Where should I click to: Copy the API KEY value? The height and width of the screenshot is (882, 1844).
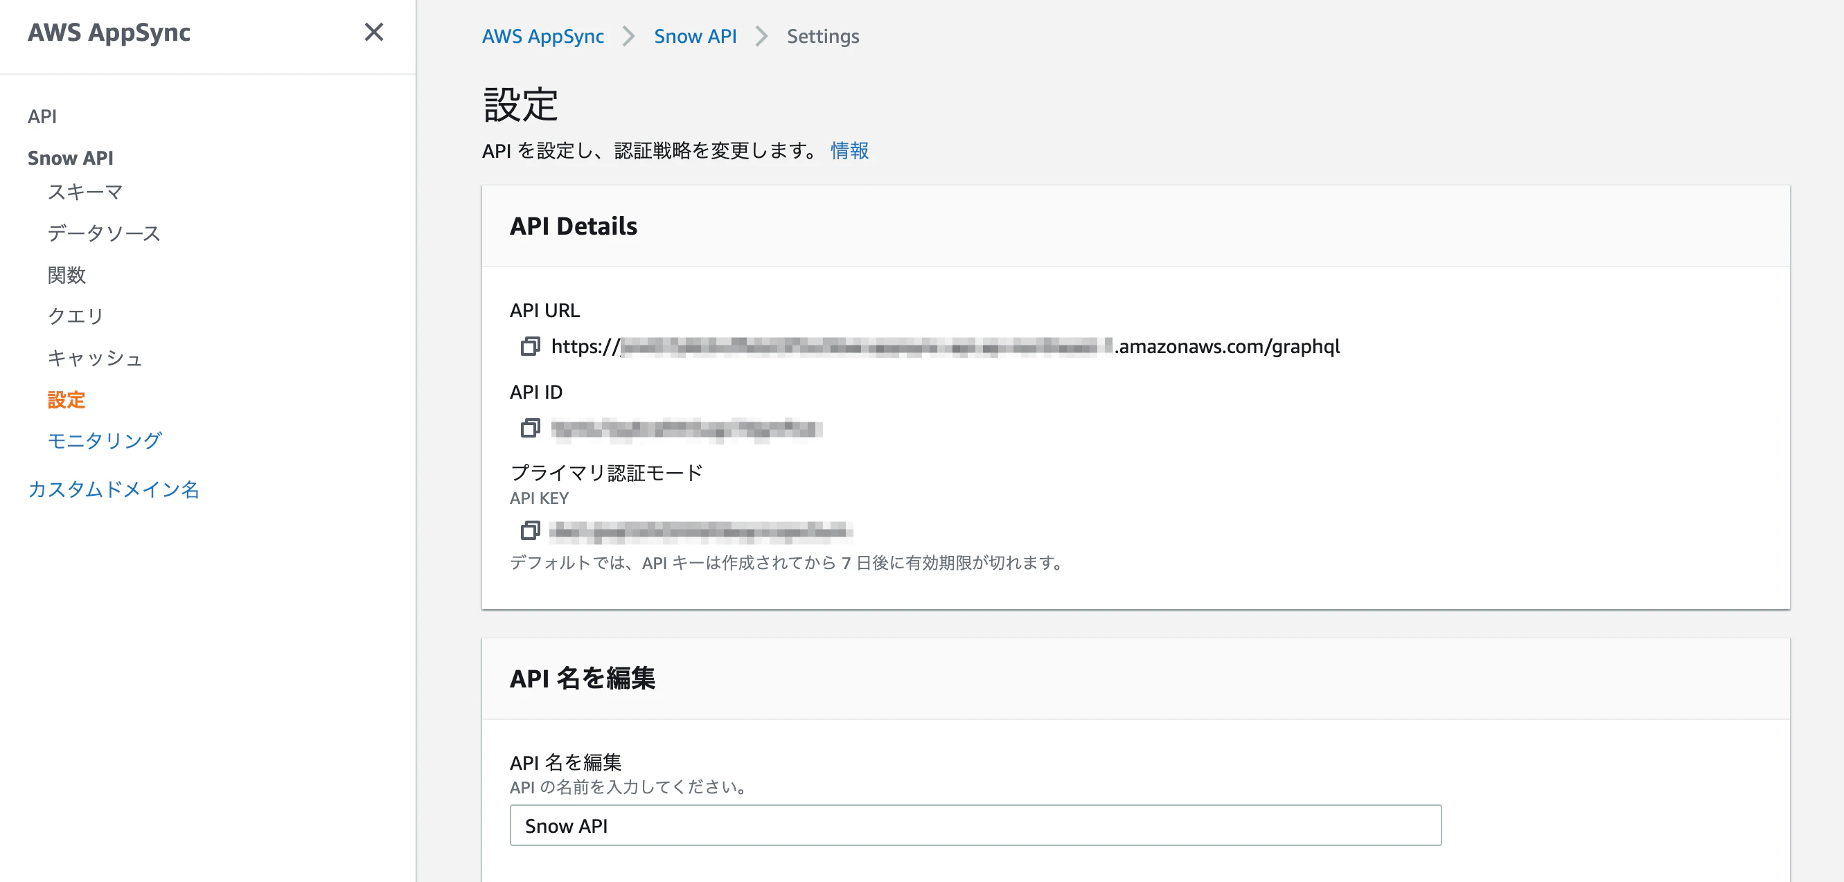point(530,531)
